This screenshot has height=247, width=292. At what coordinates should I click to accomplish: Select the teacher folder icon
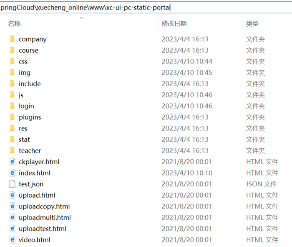click(12, 151)
